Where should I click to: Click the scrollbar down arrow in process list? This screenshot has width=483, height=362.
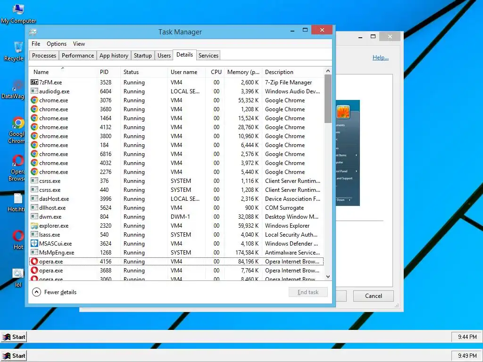(x=328, y=276)
